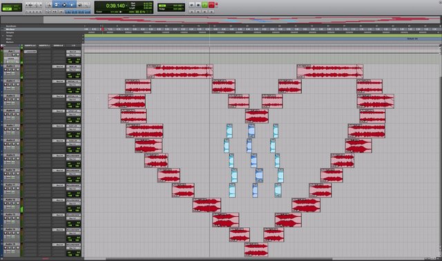
Task: Enable Slip edit mode
Action: pos(7,9)
